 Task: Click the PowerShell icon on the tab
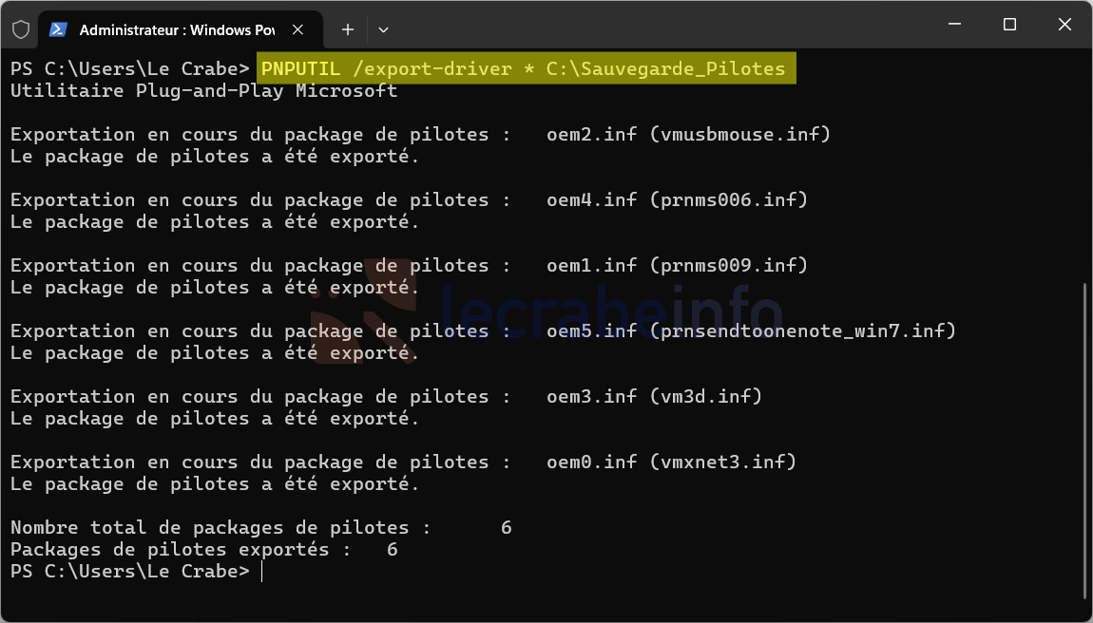(x=59, y=29)
